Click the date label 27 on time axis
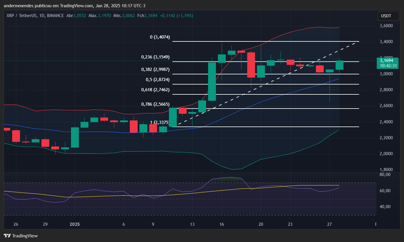 (x=330, y=224)
